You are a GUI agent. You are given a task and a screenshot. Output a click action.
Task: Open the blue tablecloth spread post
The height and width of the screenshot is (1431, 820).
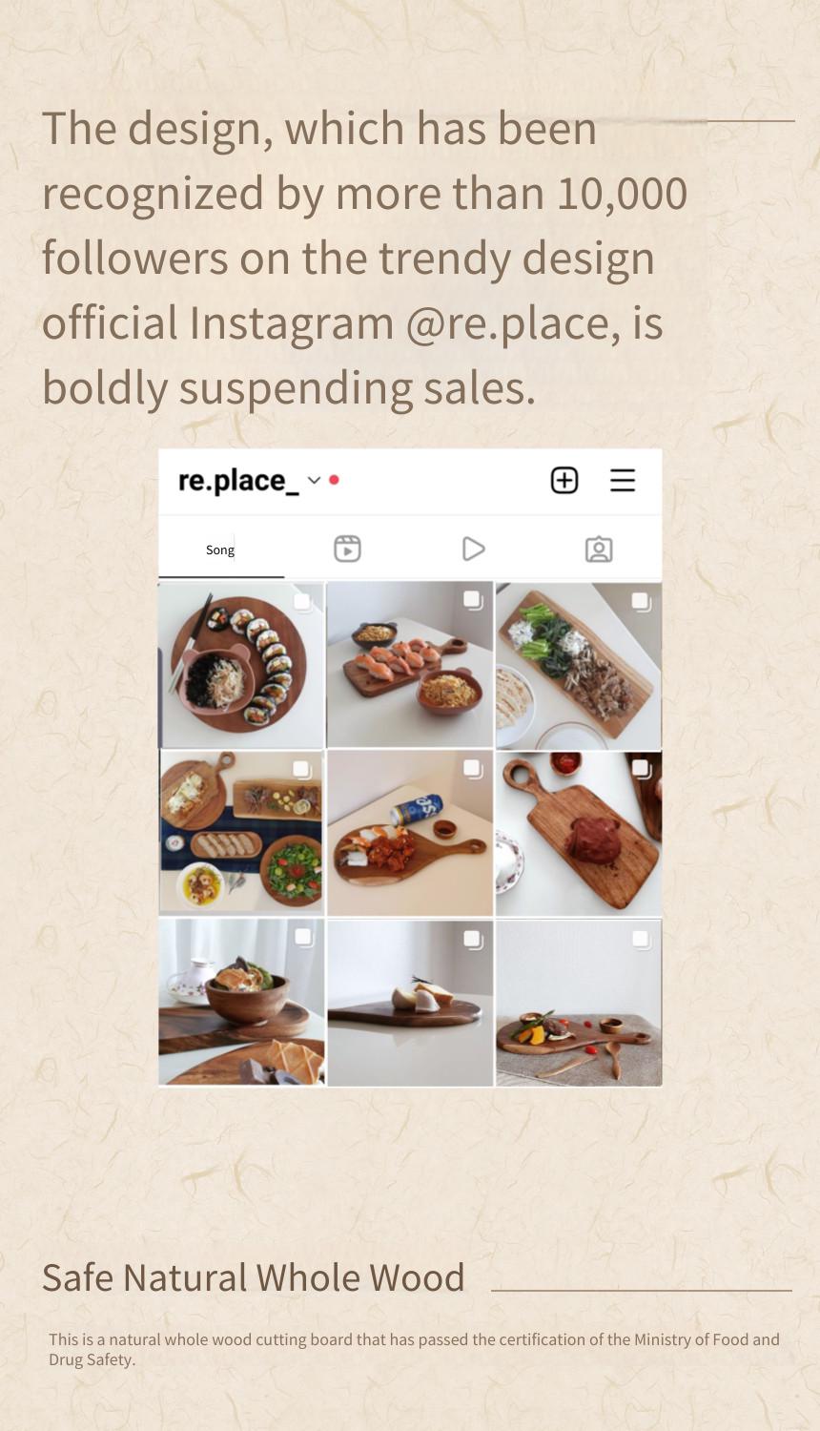[x=242, y=833]
